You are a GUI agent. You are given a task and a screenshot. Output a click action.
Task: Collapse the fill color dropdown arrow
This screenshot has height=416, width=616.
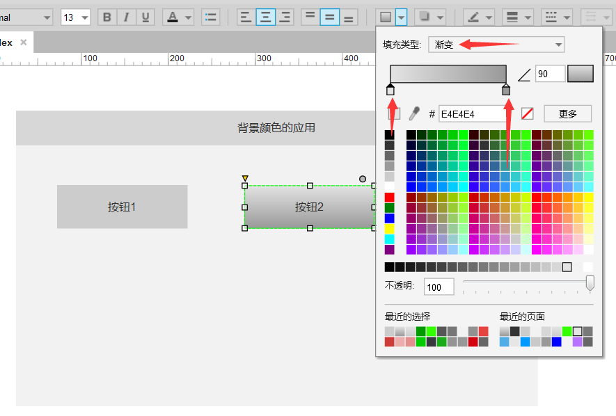tap(401, 17)
